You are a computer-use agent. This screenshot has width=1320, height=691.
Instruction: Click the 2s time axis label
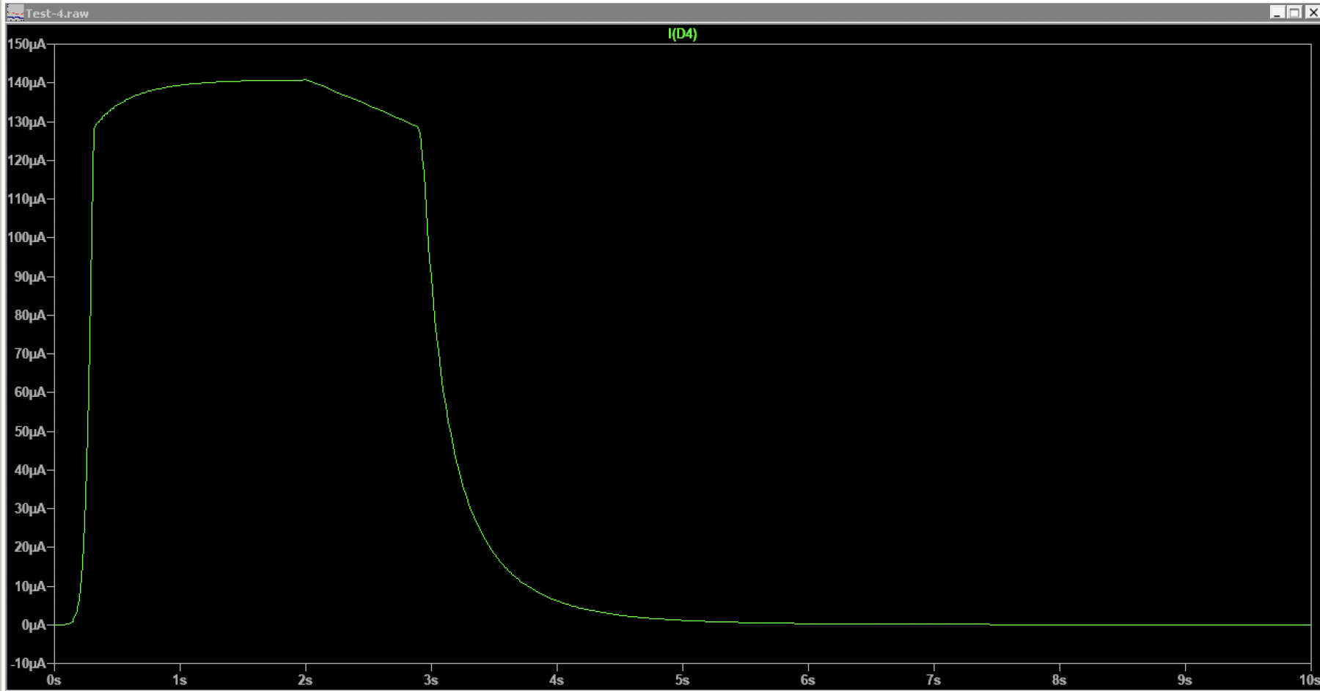coord(305,681)
